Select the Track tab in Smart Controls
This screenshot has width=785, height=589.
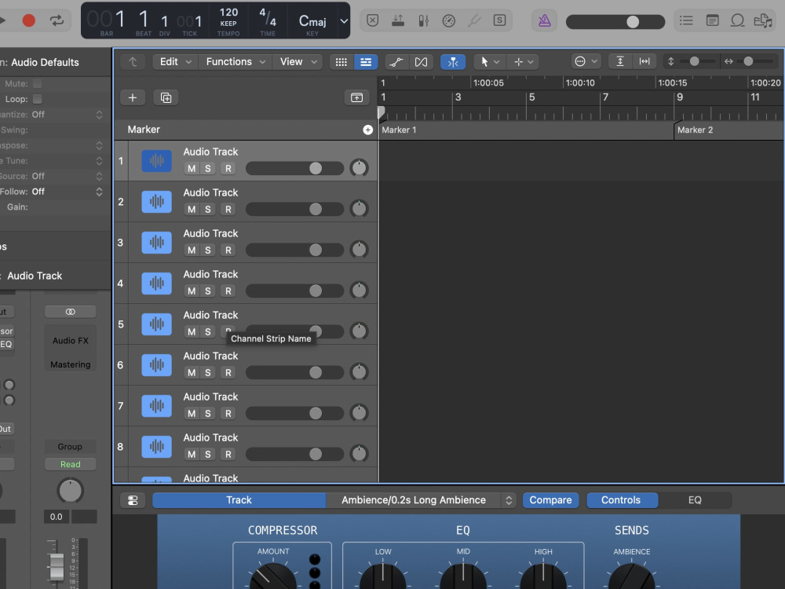pos(239,500)
